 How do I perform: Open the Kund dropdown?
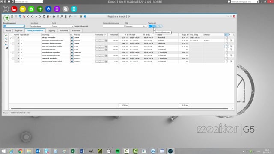click(72, 26)
